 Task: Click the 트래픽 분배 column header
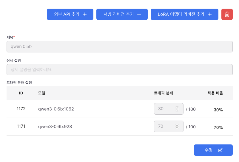pos(164,93)
